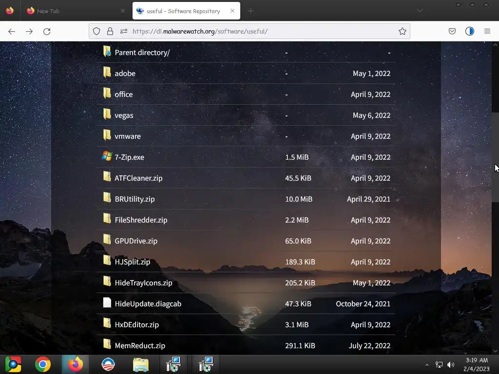Click the adobe folder icon
The height and width of the screenshot is (374, 499).
[107, 73]
